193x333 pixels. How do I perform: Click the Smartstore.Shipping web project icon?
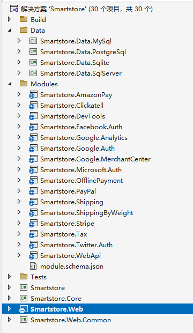tap(33, 202)
